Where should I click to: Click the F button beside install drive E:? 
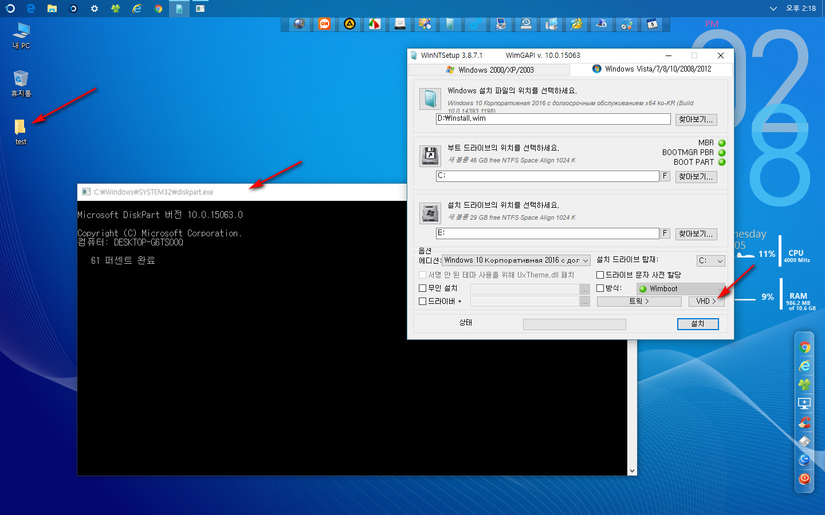665,233
